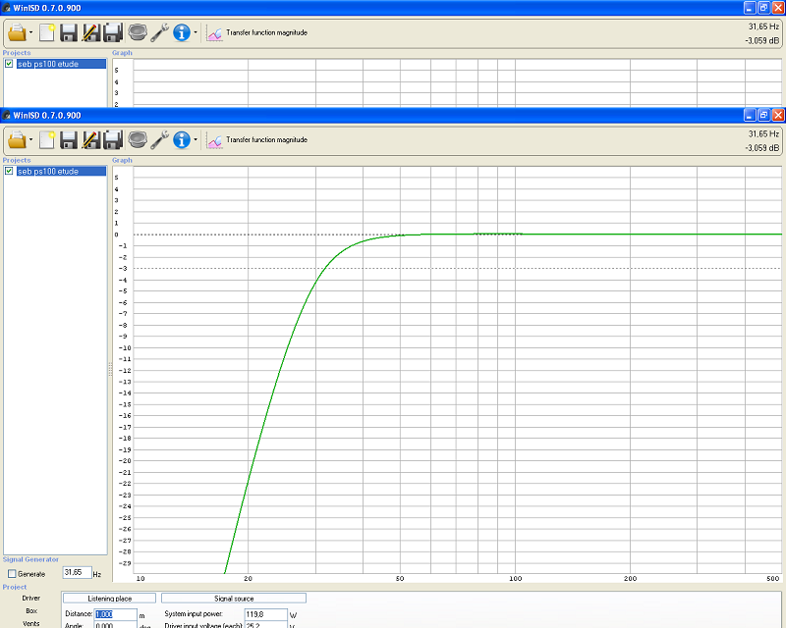
Task: Enable the Generate signal checkbox
Action: (12, 574)
